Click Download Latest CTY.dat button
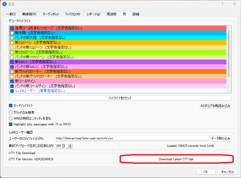Image resolution: width=241 pixels, height=178 pixels. click(176, 159)
